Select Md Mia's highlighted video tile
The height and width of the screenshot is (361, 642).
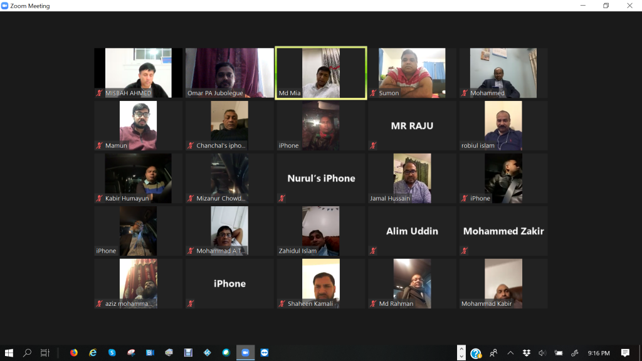(x=321, y=73)
